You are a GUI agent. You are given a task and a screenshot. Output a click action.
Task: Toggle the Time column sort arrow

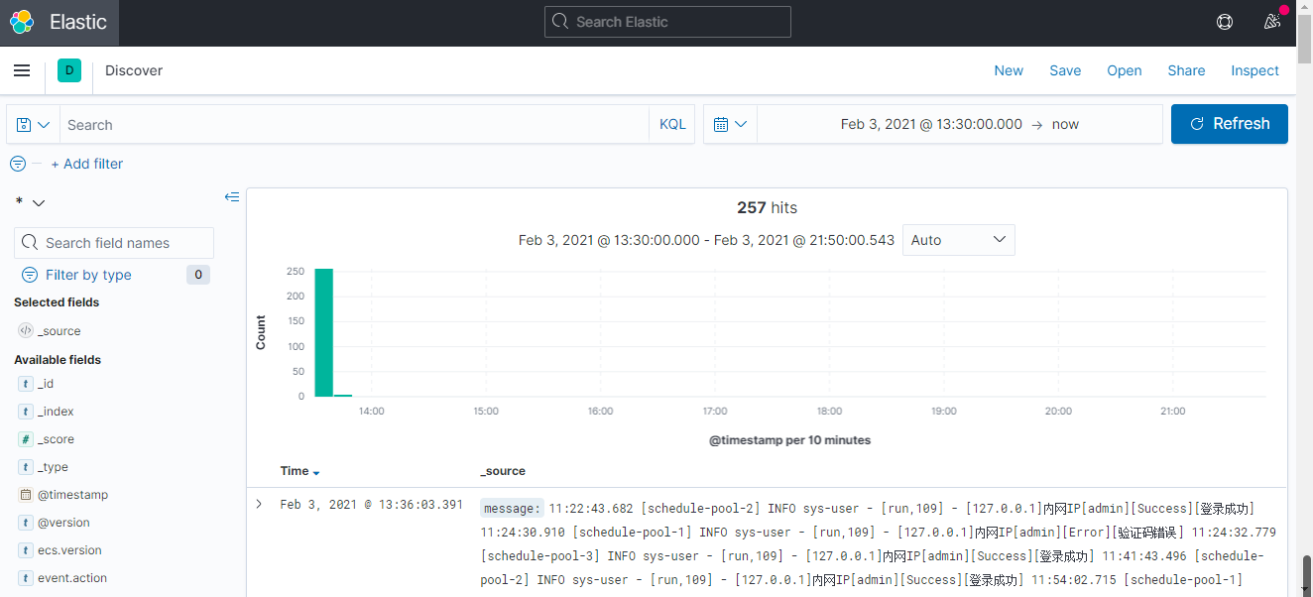pos(315,471)
